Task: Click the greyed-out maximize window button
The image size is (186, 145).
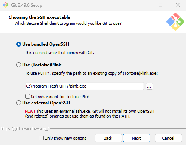Action: (x=160, y=5)
